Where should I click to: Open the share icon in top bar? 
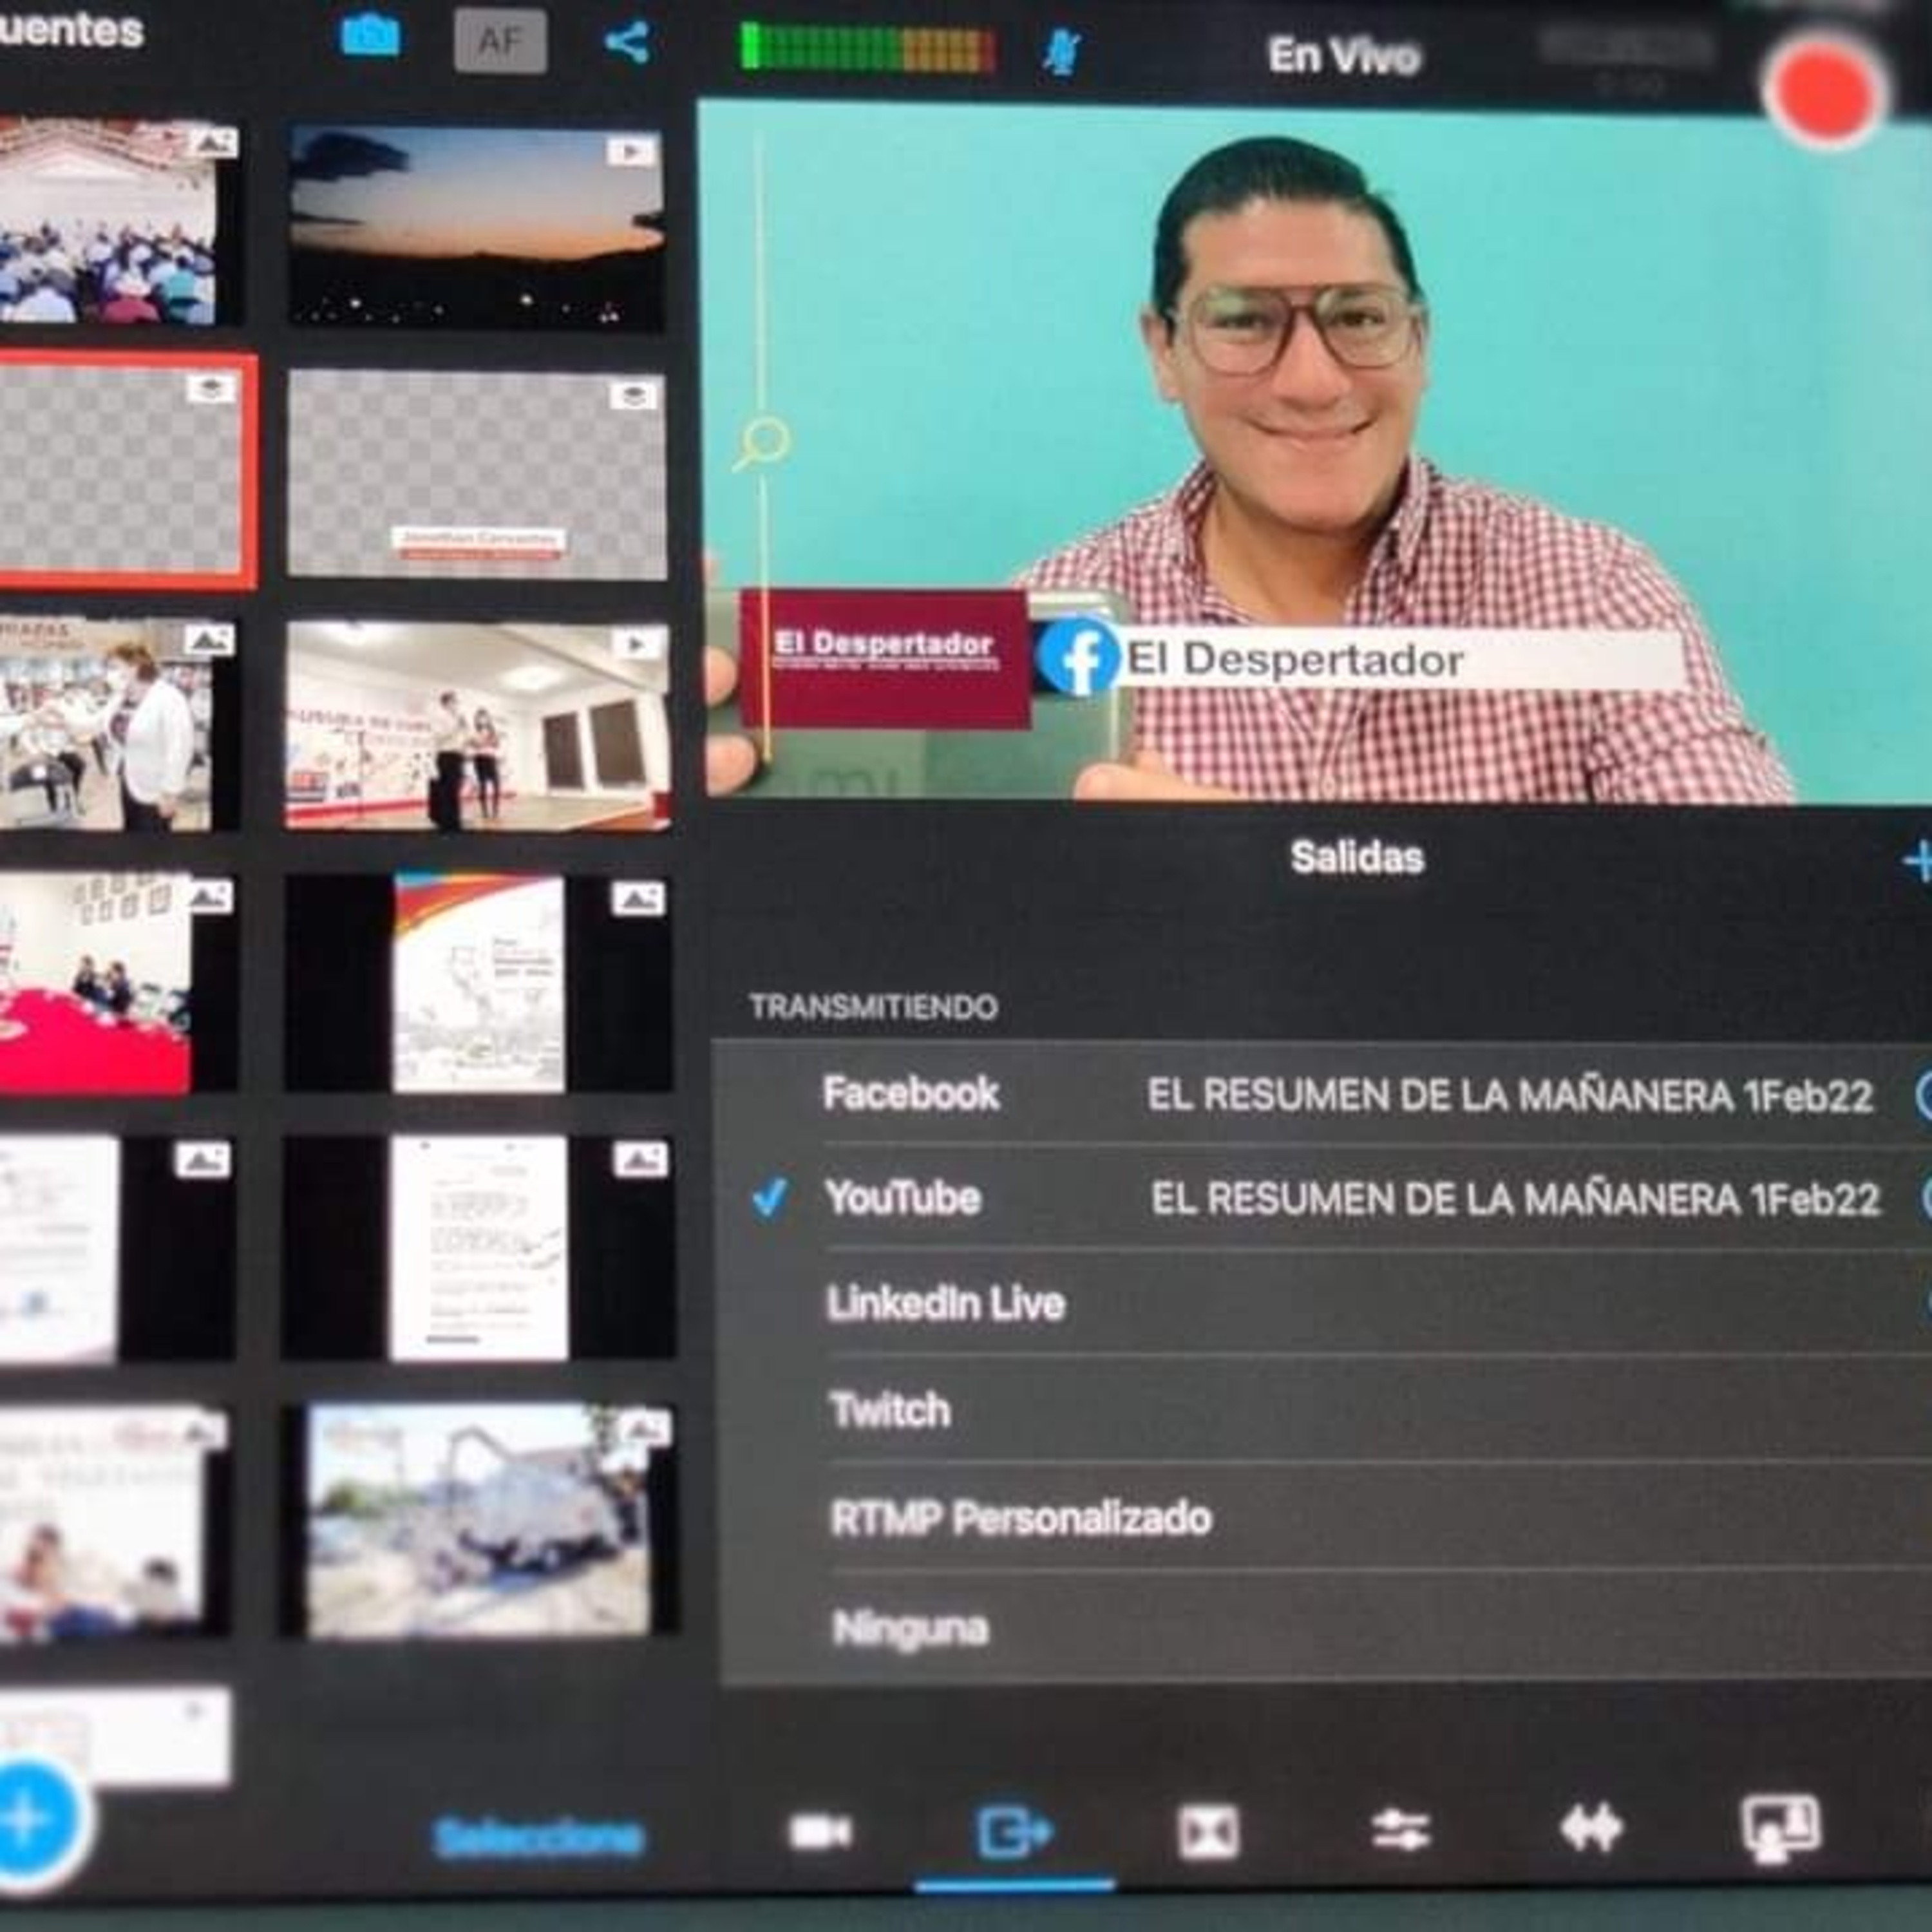point(629,42)
